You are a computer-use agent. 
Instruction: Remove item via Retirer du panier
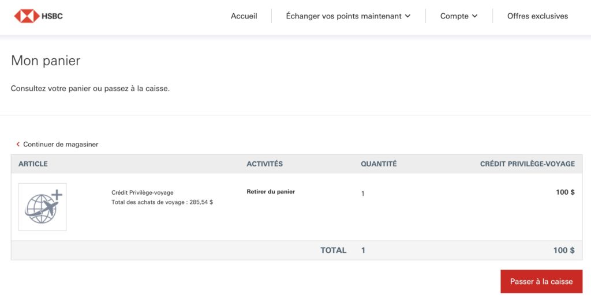(x=271, y=192)
